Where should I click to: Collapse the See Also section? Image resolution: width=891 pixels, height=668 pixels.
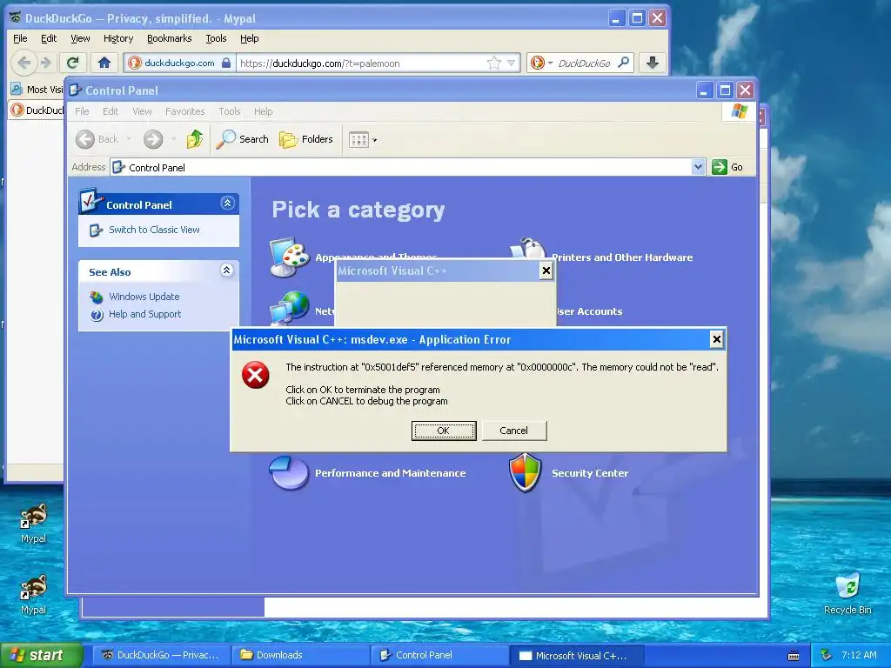pos(227,271)
